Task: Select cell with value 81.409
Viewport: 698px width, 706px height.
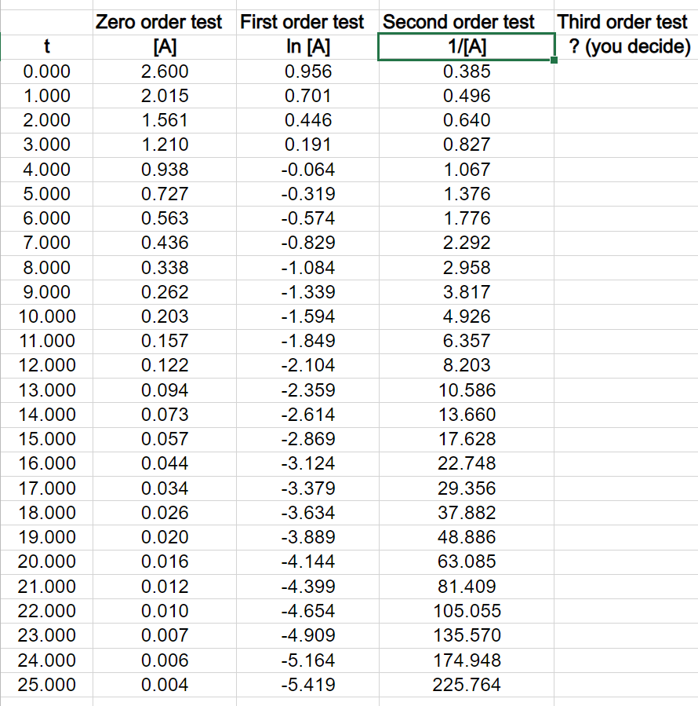Action: tap(467, 587)
